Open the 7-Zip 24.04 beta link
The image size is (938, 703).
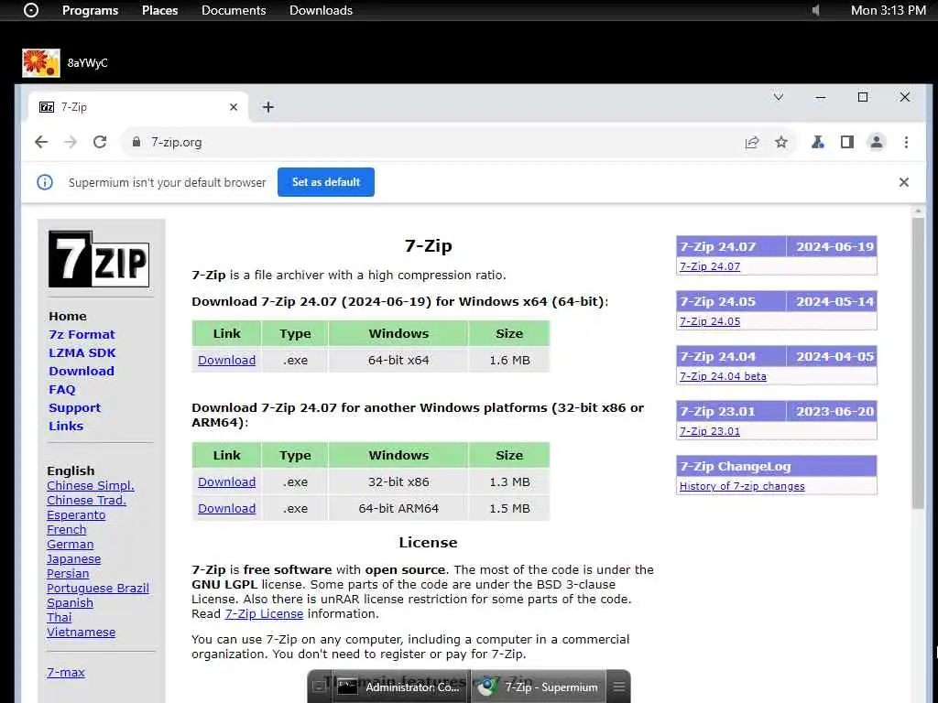pyautogui.click(x=723, y=376)
